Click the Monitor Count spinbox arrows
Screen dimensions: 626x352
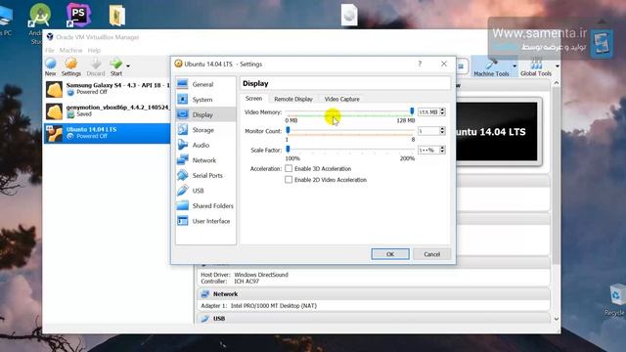pyautogui.click(x=442, y=131)
